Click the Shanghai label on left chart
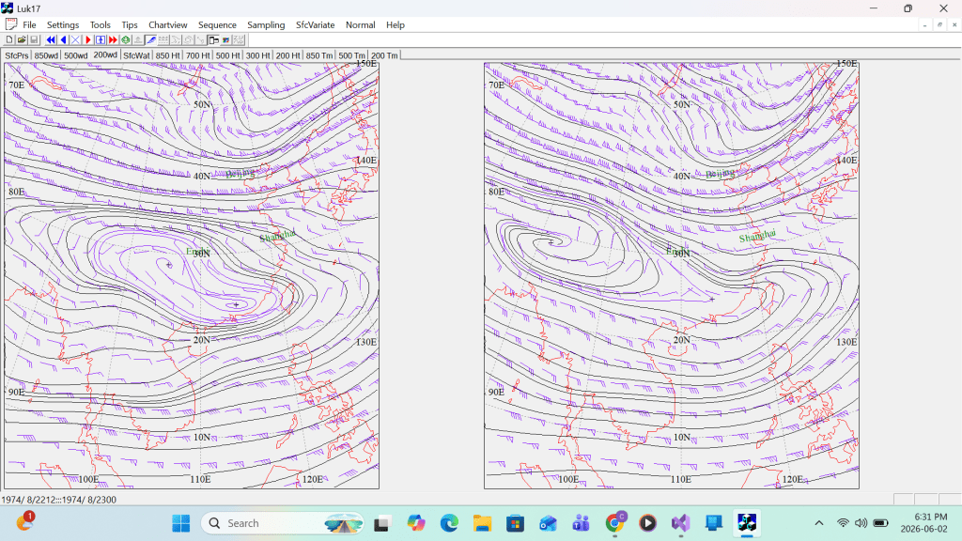Screen dimensions: 962x541 (x=277, y=236)
